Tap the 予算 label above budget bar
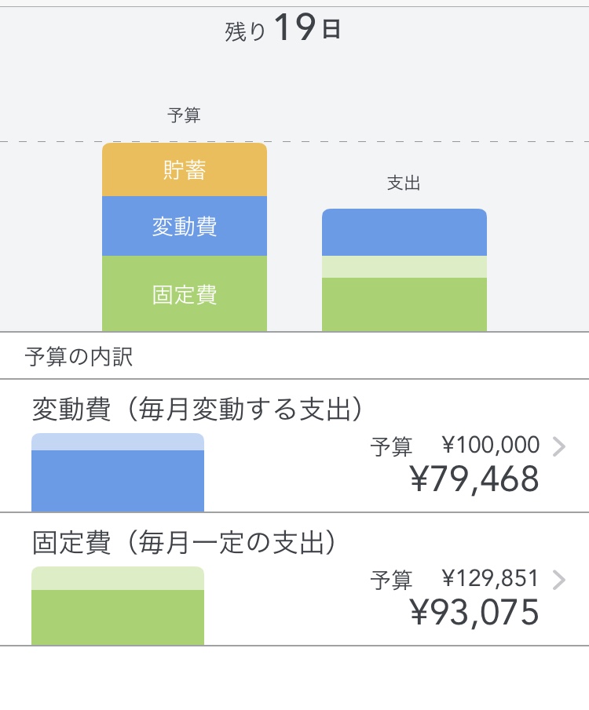The image size is (589, 710). coord(184,115)
